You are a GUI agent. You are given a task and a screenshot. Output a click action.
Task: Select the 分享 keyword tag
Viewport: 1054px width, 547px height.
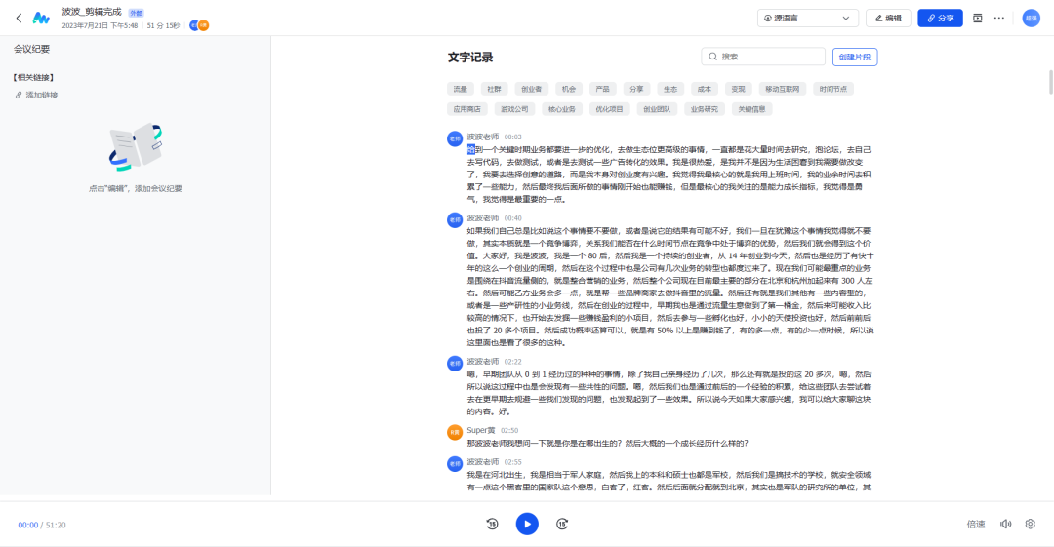(636, 89)
